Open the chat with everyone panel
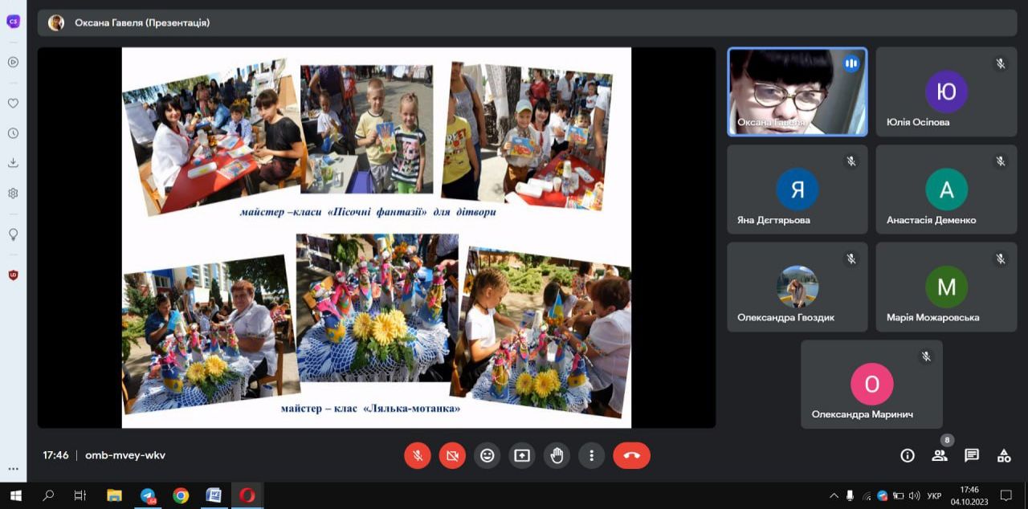1028x509 pixels. point(972,455)
